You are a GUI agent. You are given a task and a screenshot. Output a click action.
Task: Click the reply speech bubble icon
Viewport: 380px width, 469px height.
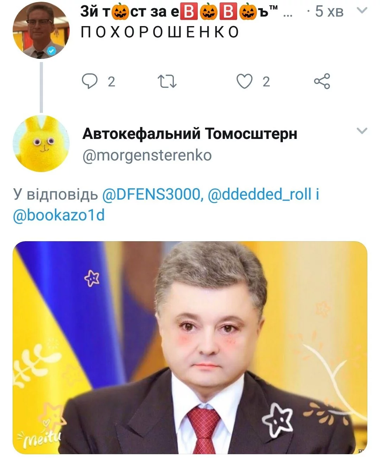90,81
